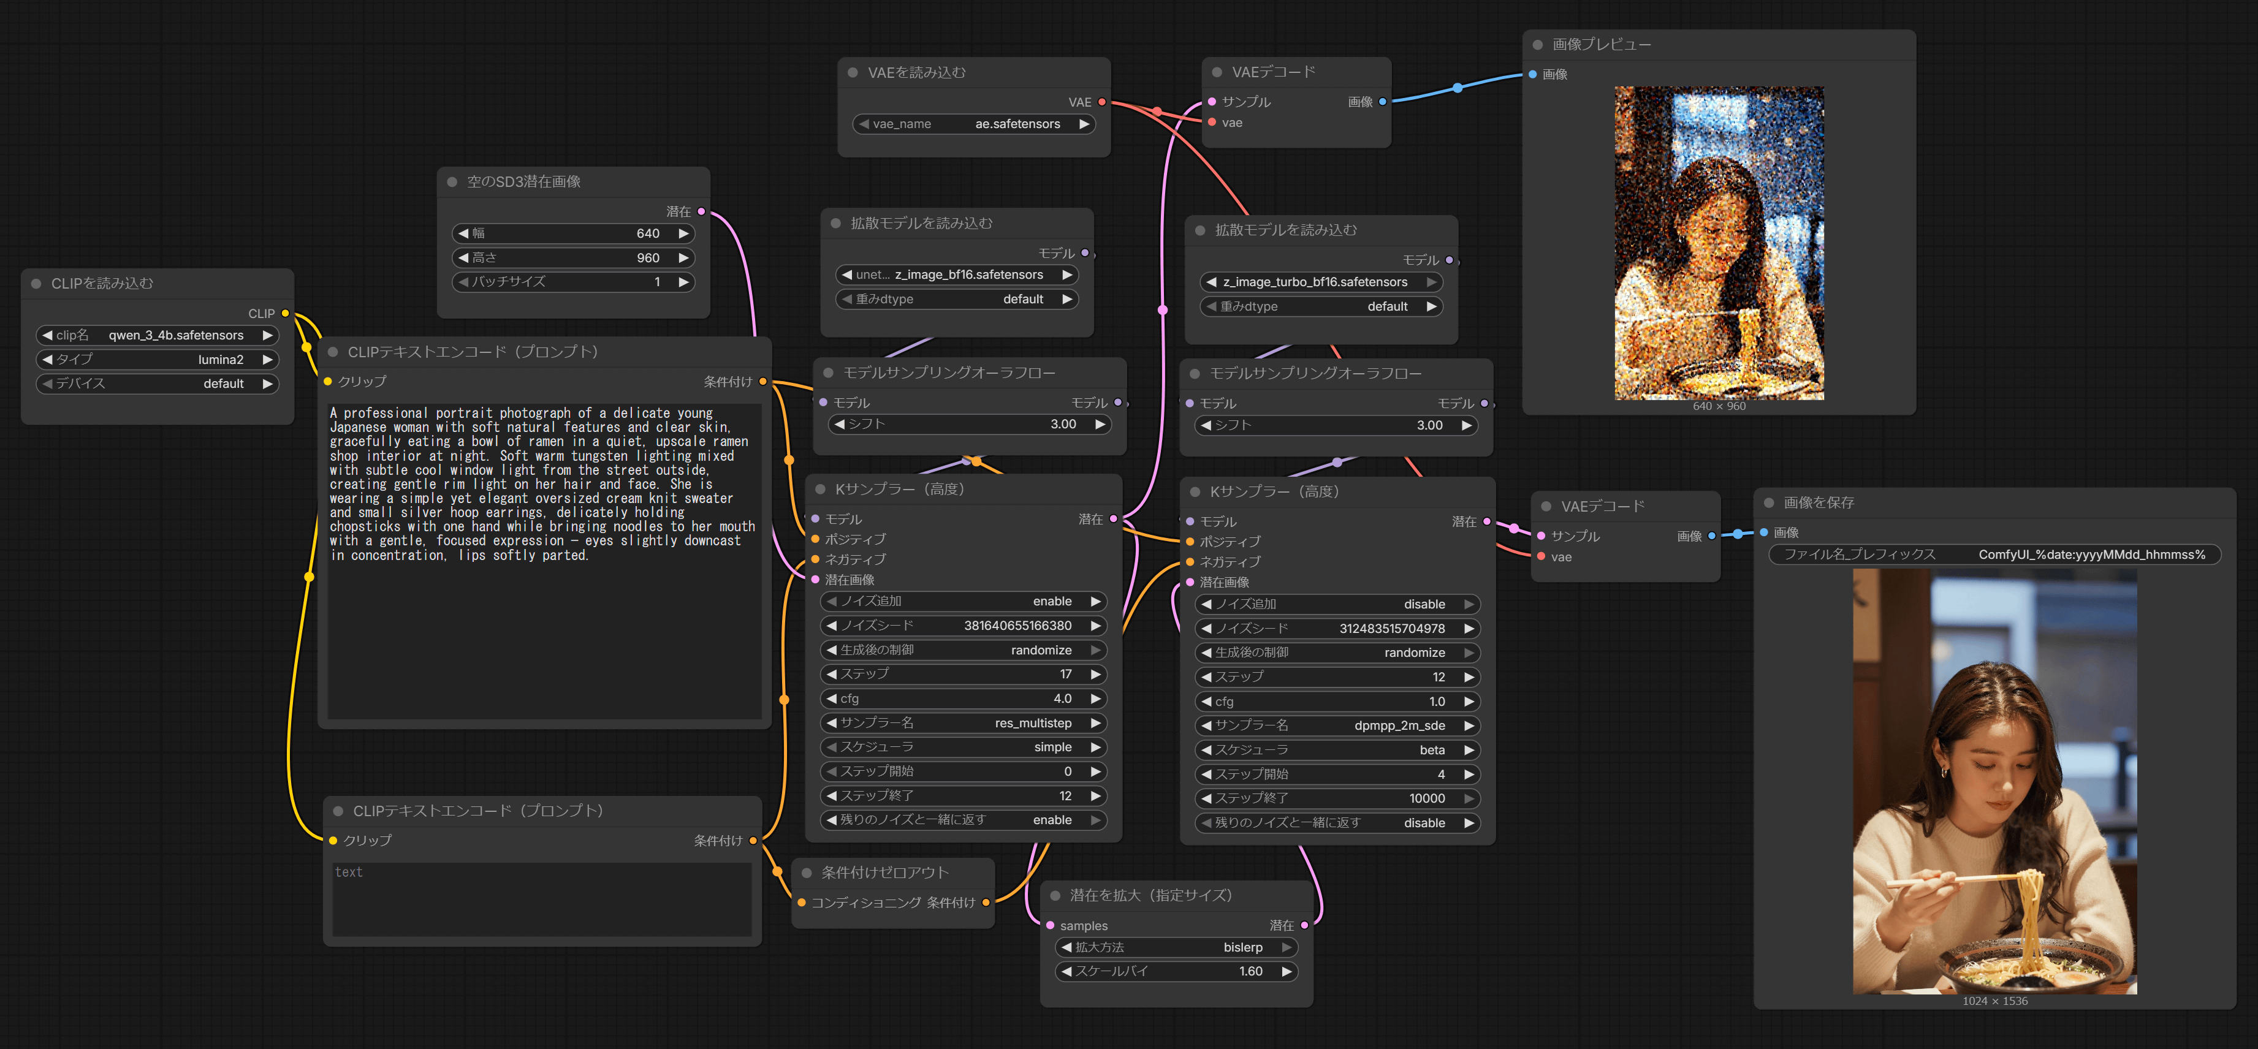Viewport: 2258px width, 1049px height.
Task: Collapse the VAEを読み込む node via its header dot
Action: (x=852, y=73)
